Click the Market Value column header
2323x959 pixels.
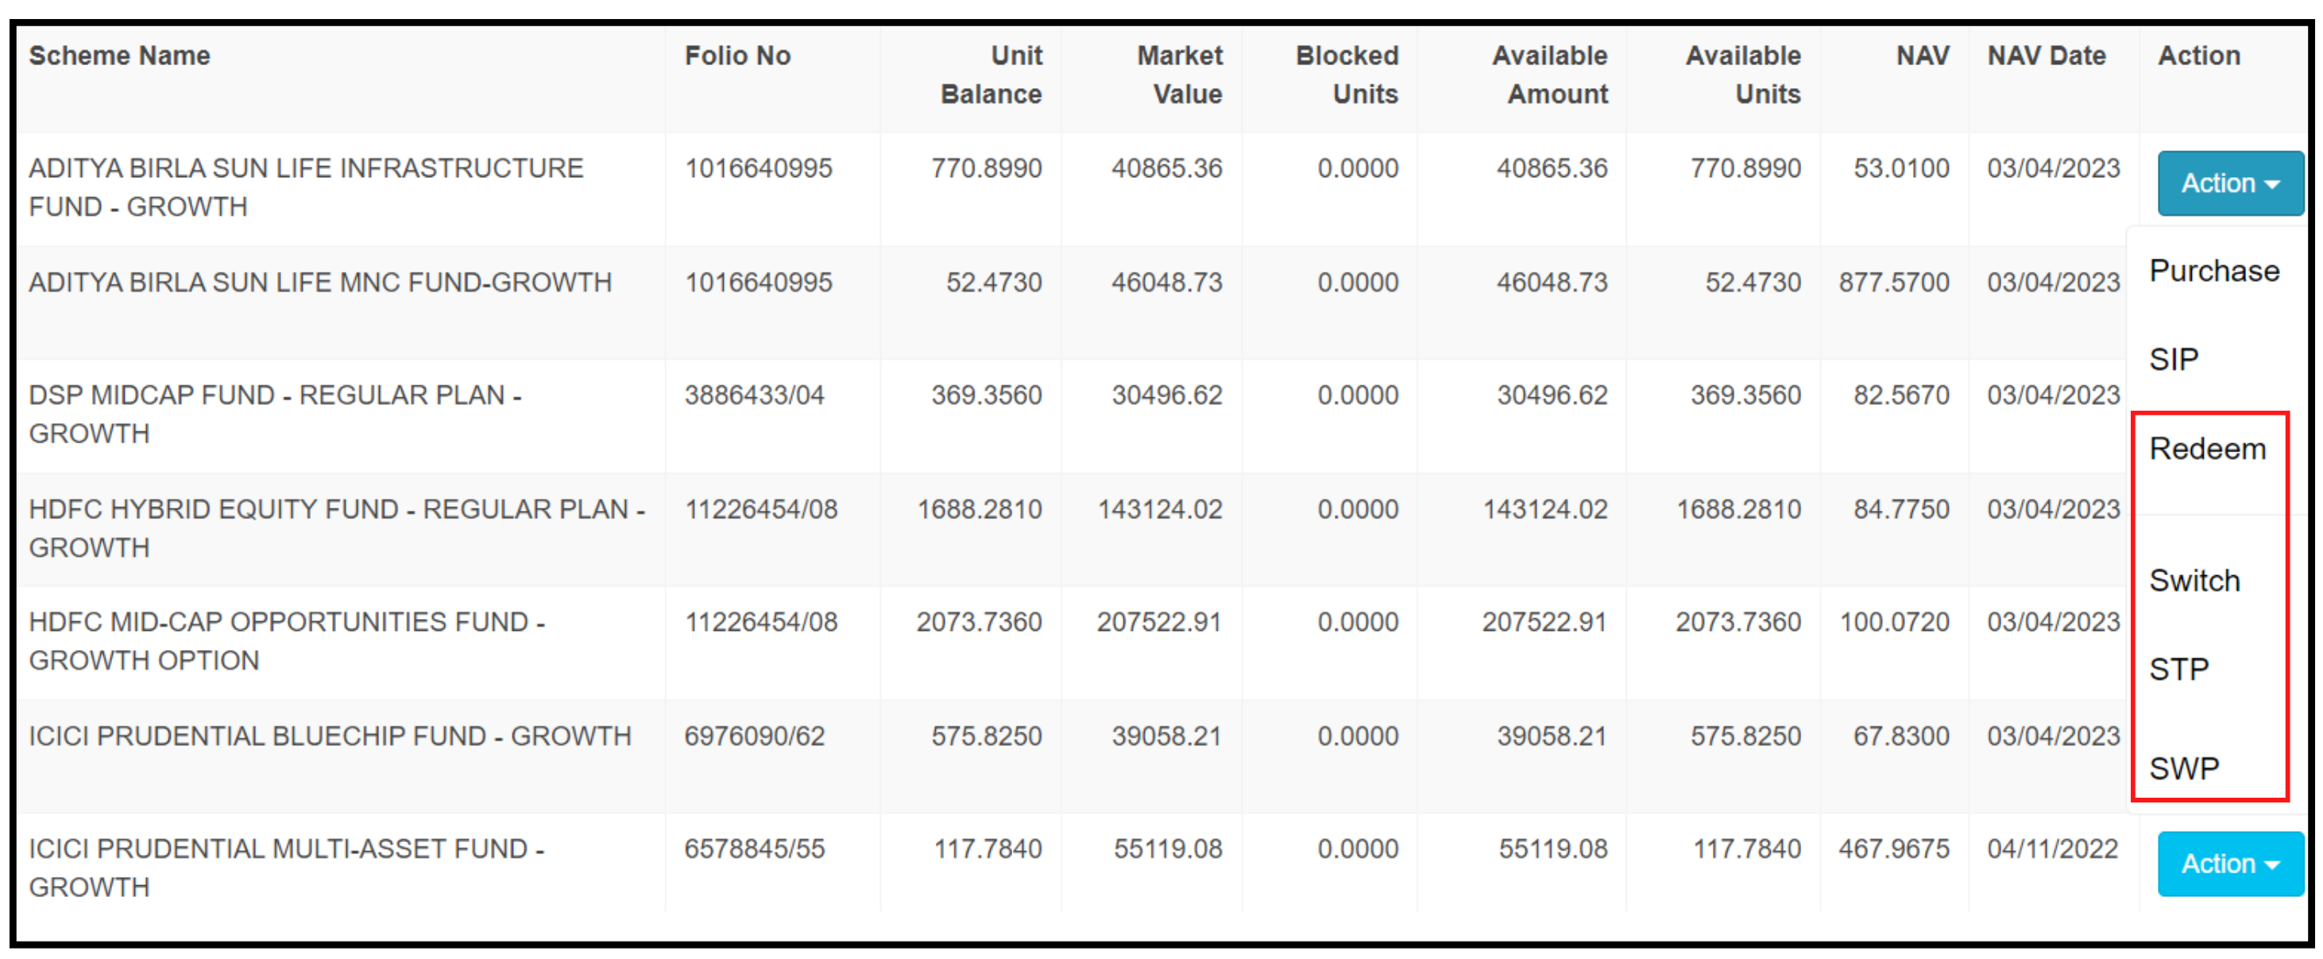[1179, 75]
